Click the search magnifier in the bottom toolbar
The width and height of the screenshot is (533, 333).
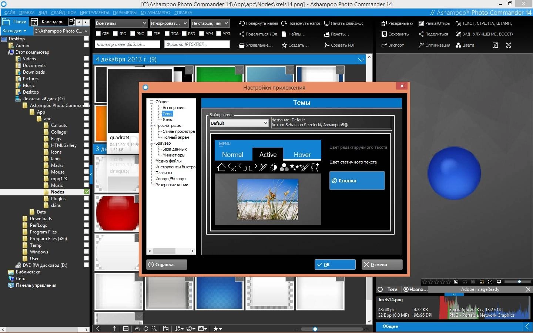[154, 329]
